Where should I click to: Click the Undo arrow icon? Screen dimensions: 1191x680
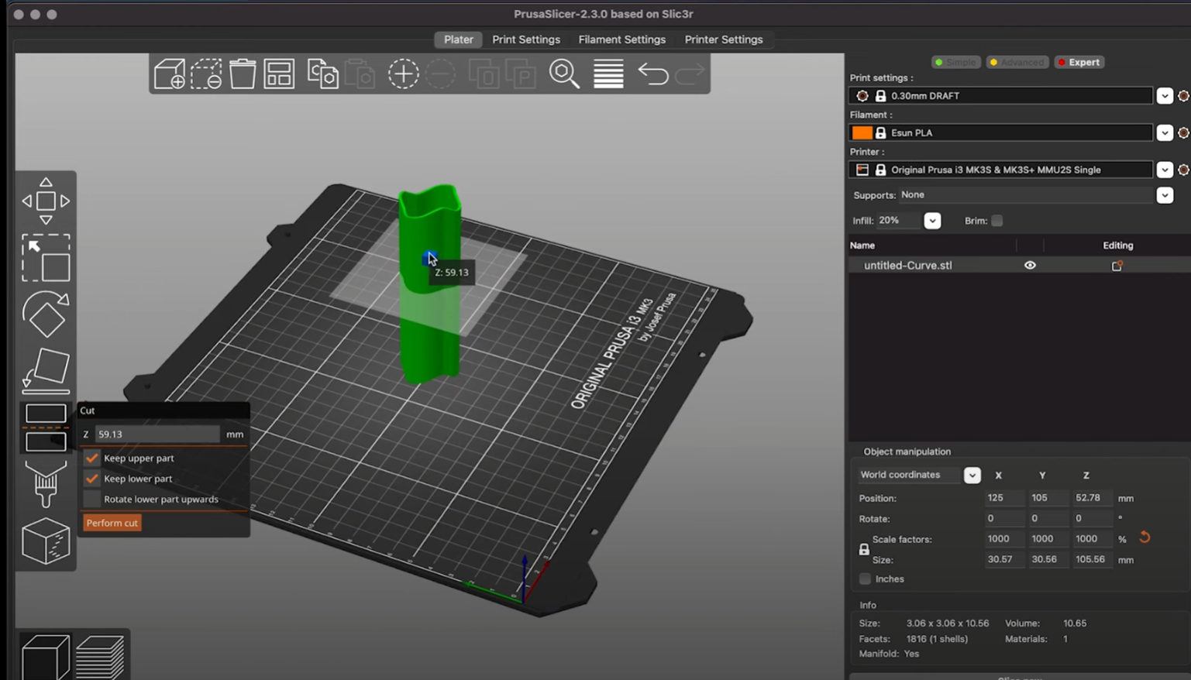[x=652, y=74]
